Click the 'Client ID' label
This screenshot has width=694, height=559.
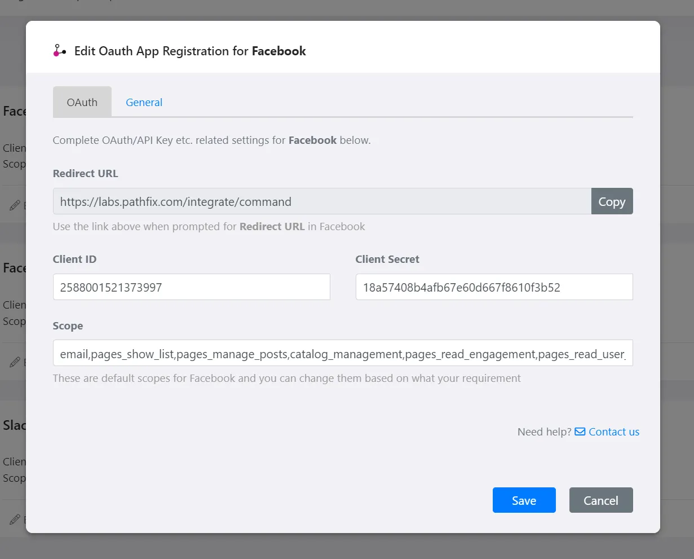pyautogui.click(x=74, y=259)
